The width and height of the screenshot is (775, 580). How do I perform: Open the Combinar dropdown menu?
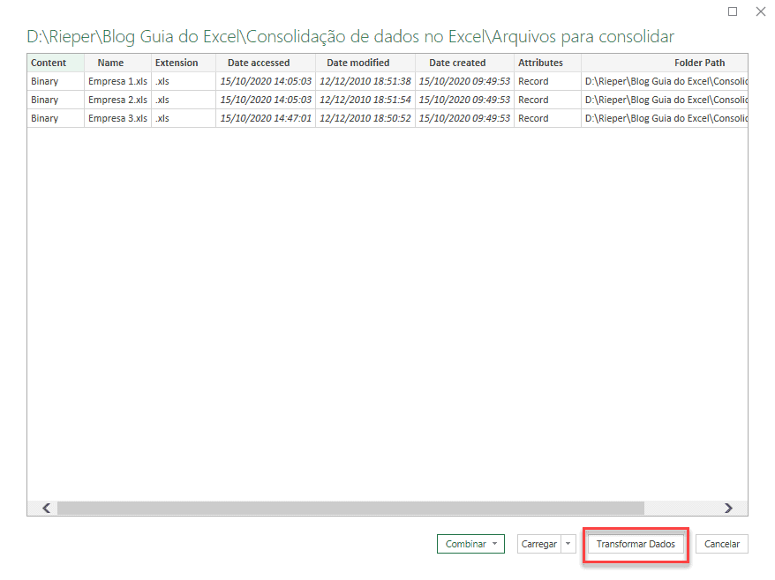point(465,544)
